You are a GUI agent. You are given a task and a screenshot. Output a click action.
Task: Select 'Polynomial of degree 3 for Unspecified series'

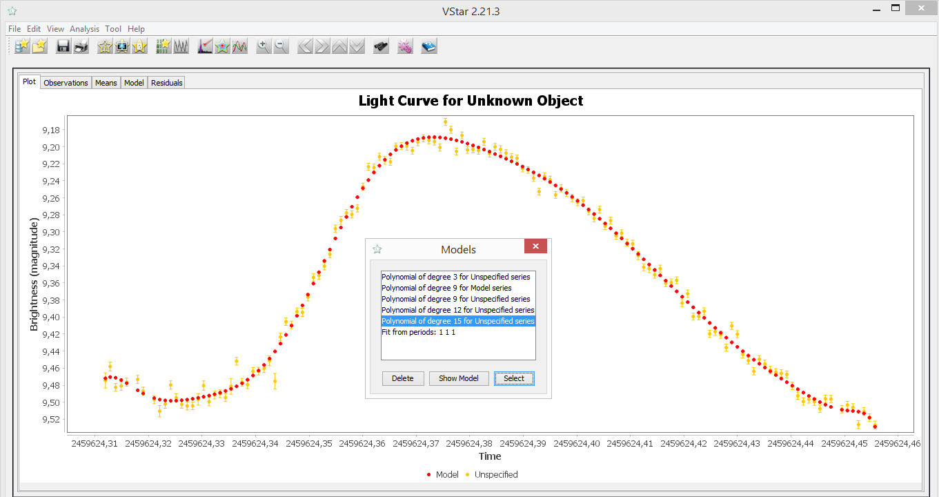pos(455,277)
